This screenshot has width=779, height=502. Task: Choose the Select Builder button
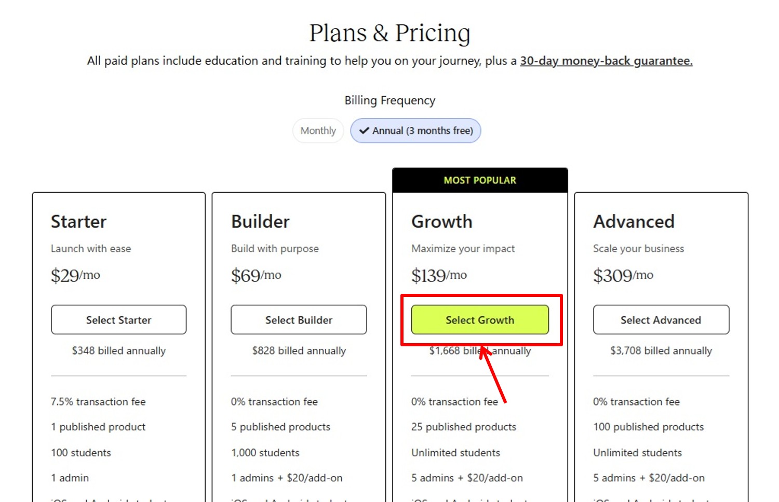(299, 320)
